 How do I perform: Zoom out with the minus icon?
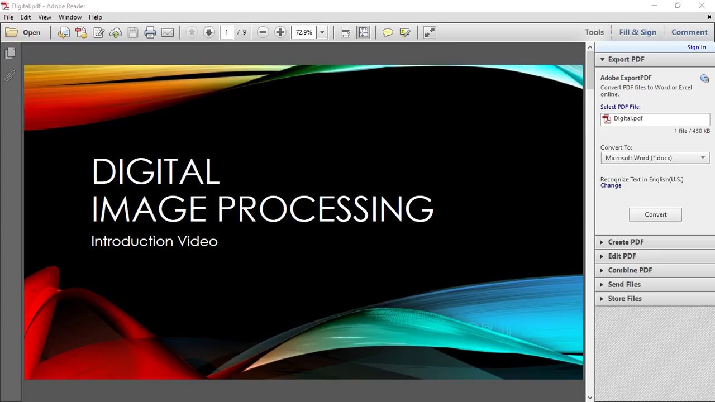click(263, 32)
